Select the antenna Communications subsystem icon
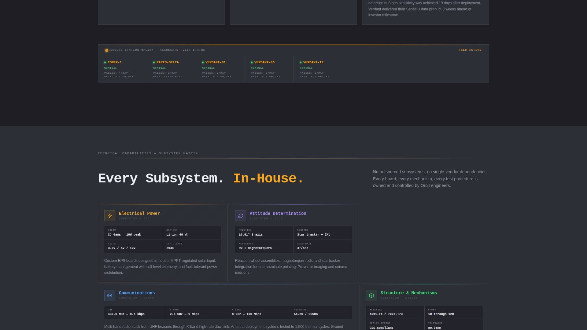587x330 pixels. 110,295
